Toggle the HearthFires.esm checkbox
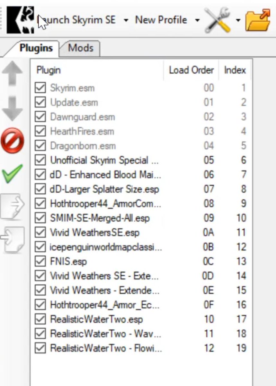The image size is (276, 386). (x=40, y=131)
